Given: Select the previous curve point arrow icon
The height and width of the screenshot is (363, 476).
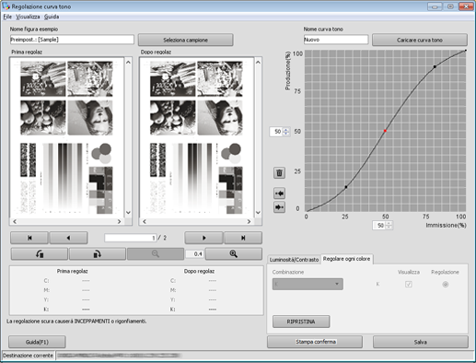Looking at the screenshot, I should (x=279, y=193).
